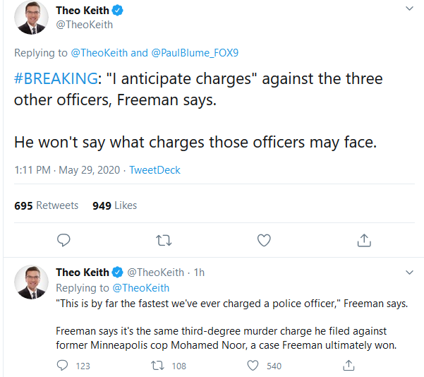Retweet the reply tweet with 108 retweets
424x377 pixels.
159,366
